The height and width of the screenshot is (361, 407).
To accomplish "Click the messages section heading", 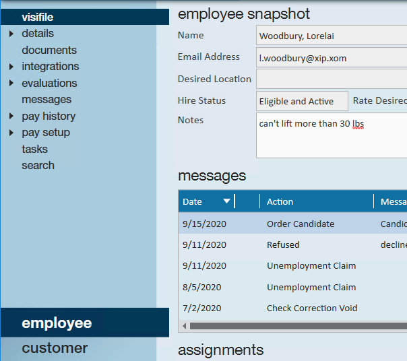I will tap(212, 176).
